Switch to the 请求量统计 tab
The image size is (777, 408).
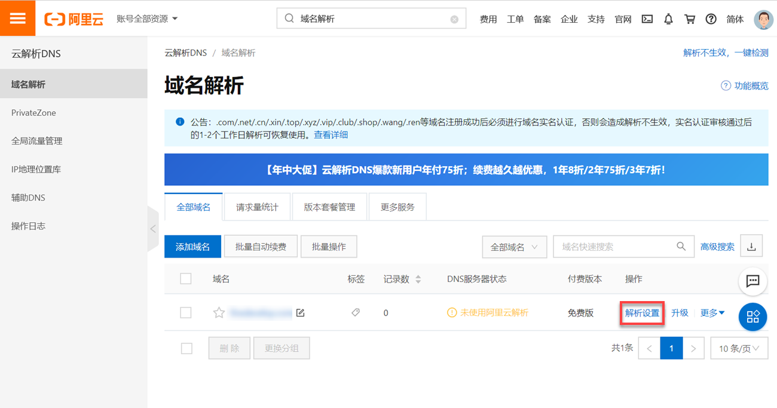point(257,207)
